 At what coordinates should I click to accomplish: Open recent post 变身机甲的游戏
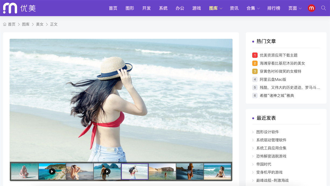[x=269, y=172]
